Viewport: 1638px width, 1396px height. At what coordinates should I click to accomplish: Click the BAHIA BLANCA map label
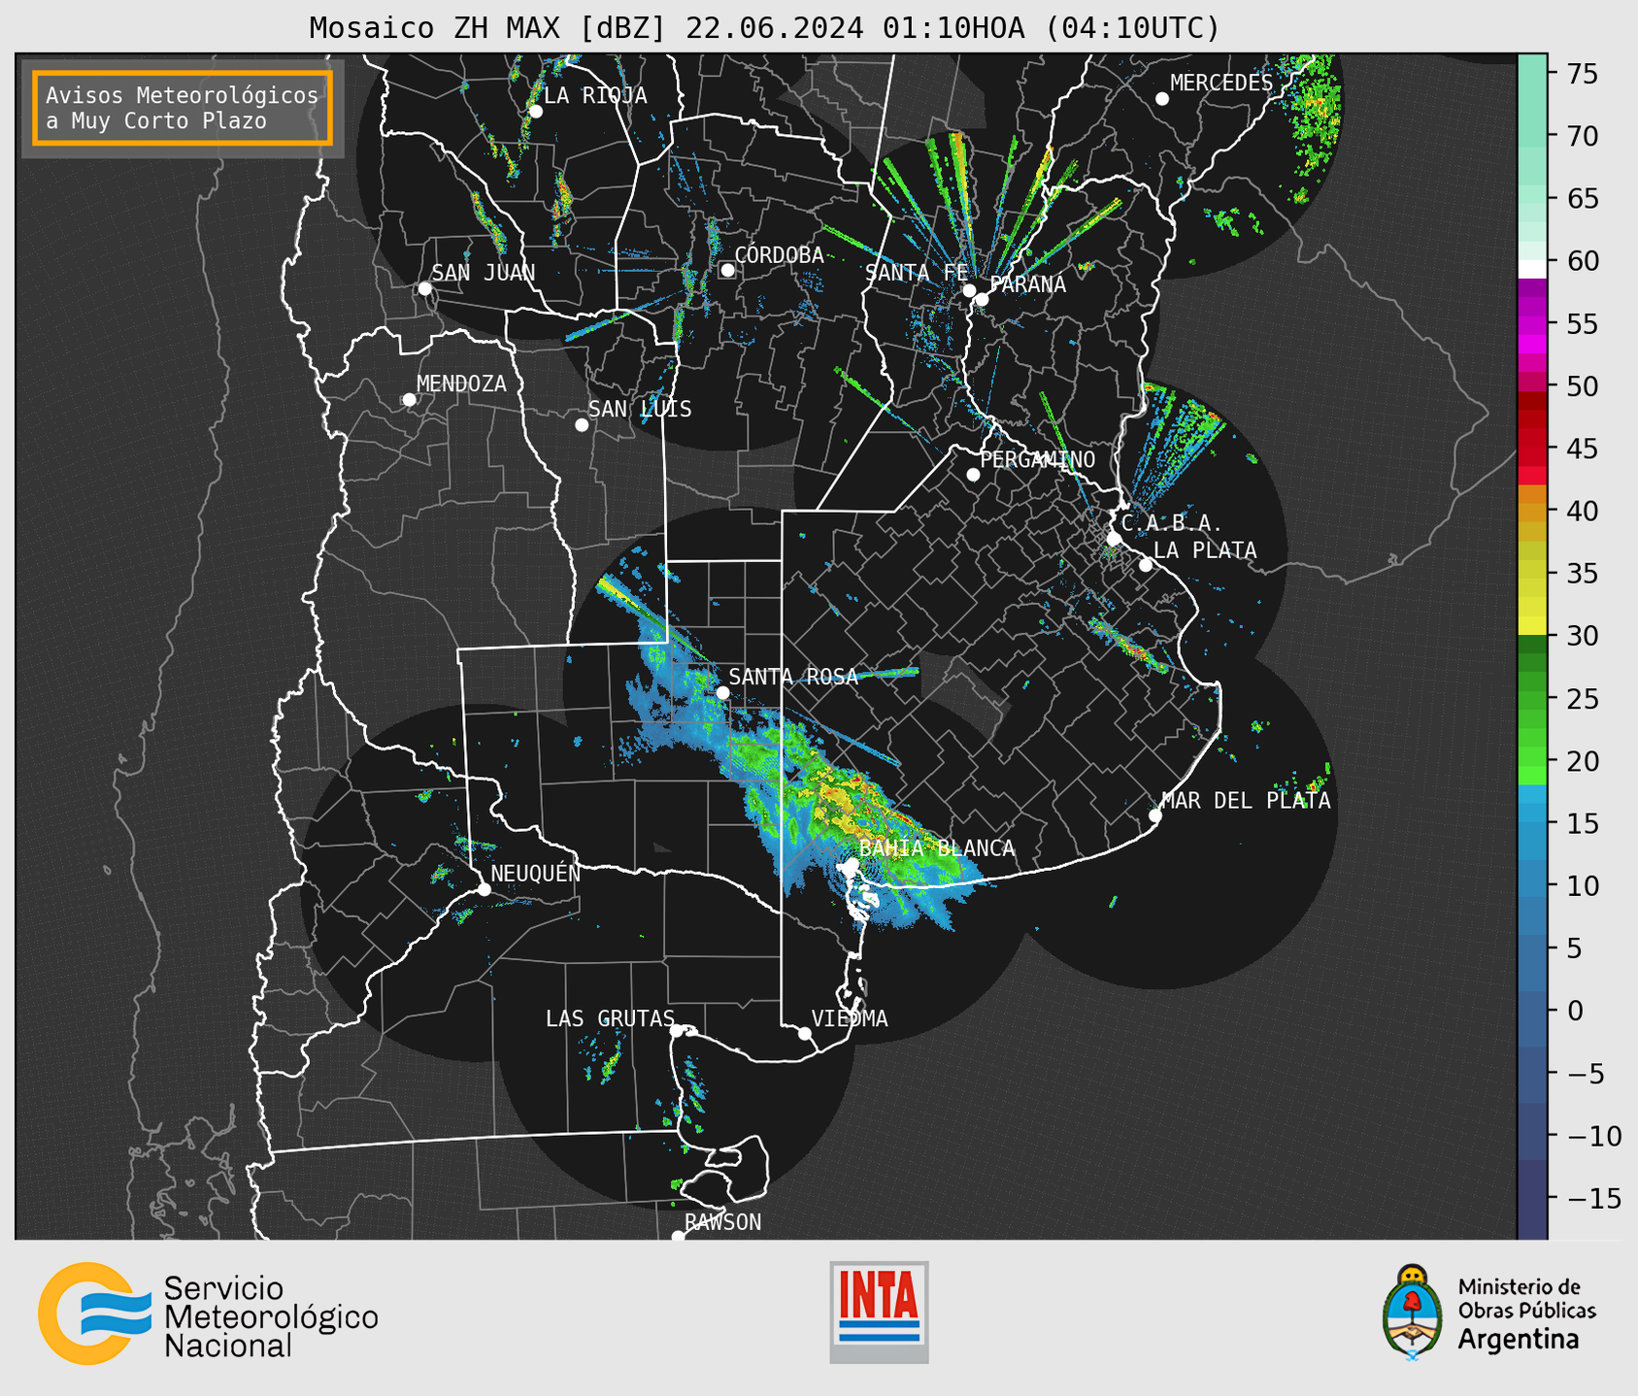click(937, 848)
